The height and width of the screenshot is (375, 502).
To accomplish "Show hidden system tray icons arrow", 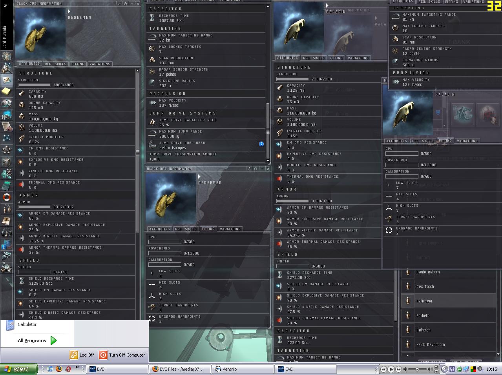I will [x=444, y=369].
